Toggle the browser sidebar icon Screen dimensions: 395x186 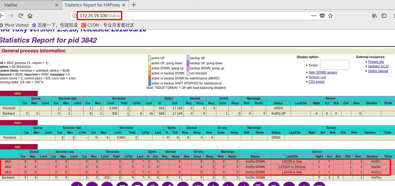pyautogui.click(x=384, y=16)
